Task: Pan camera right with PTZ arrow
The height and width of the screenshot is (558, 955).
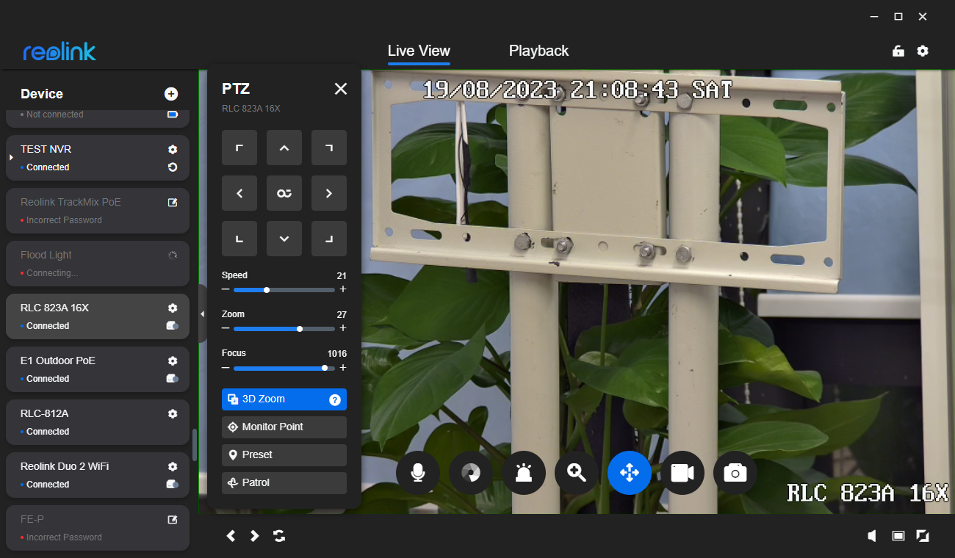Action: [x=329, y=193]
